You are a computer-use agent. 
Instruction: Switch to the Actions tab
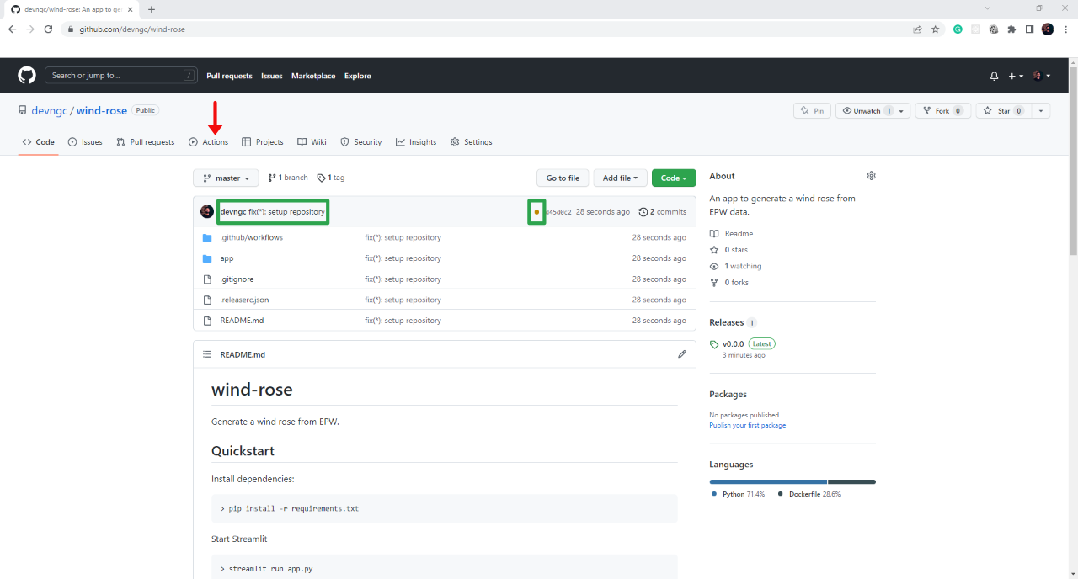pyautogui.click(x=209, y=142)
